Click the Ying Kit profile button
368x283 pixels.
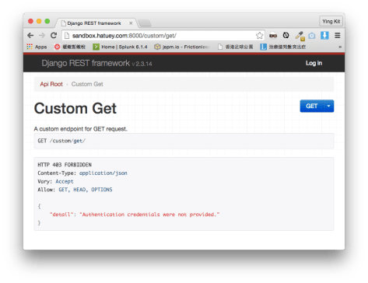331,22
